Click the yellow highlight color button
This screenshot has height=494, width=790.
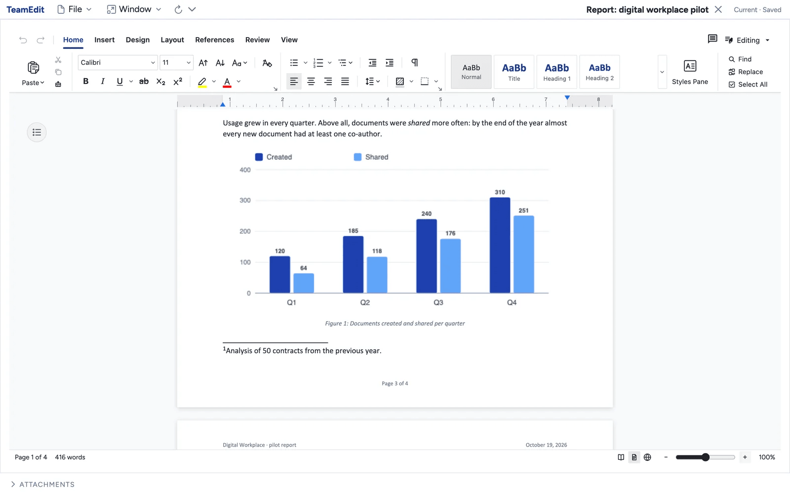202,82
